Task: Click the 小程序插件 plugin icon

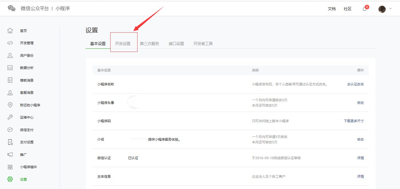Action: [10, 167]
